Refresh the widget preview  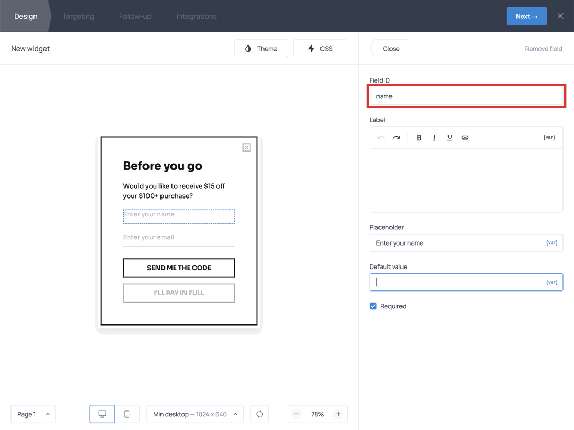tap(259, 414)
